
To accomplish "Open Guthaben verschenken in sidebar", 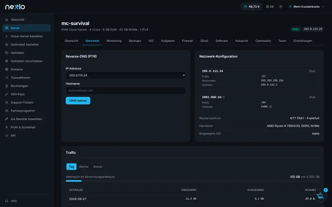I will (27, 61).
